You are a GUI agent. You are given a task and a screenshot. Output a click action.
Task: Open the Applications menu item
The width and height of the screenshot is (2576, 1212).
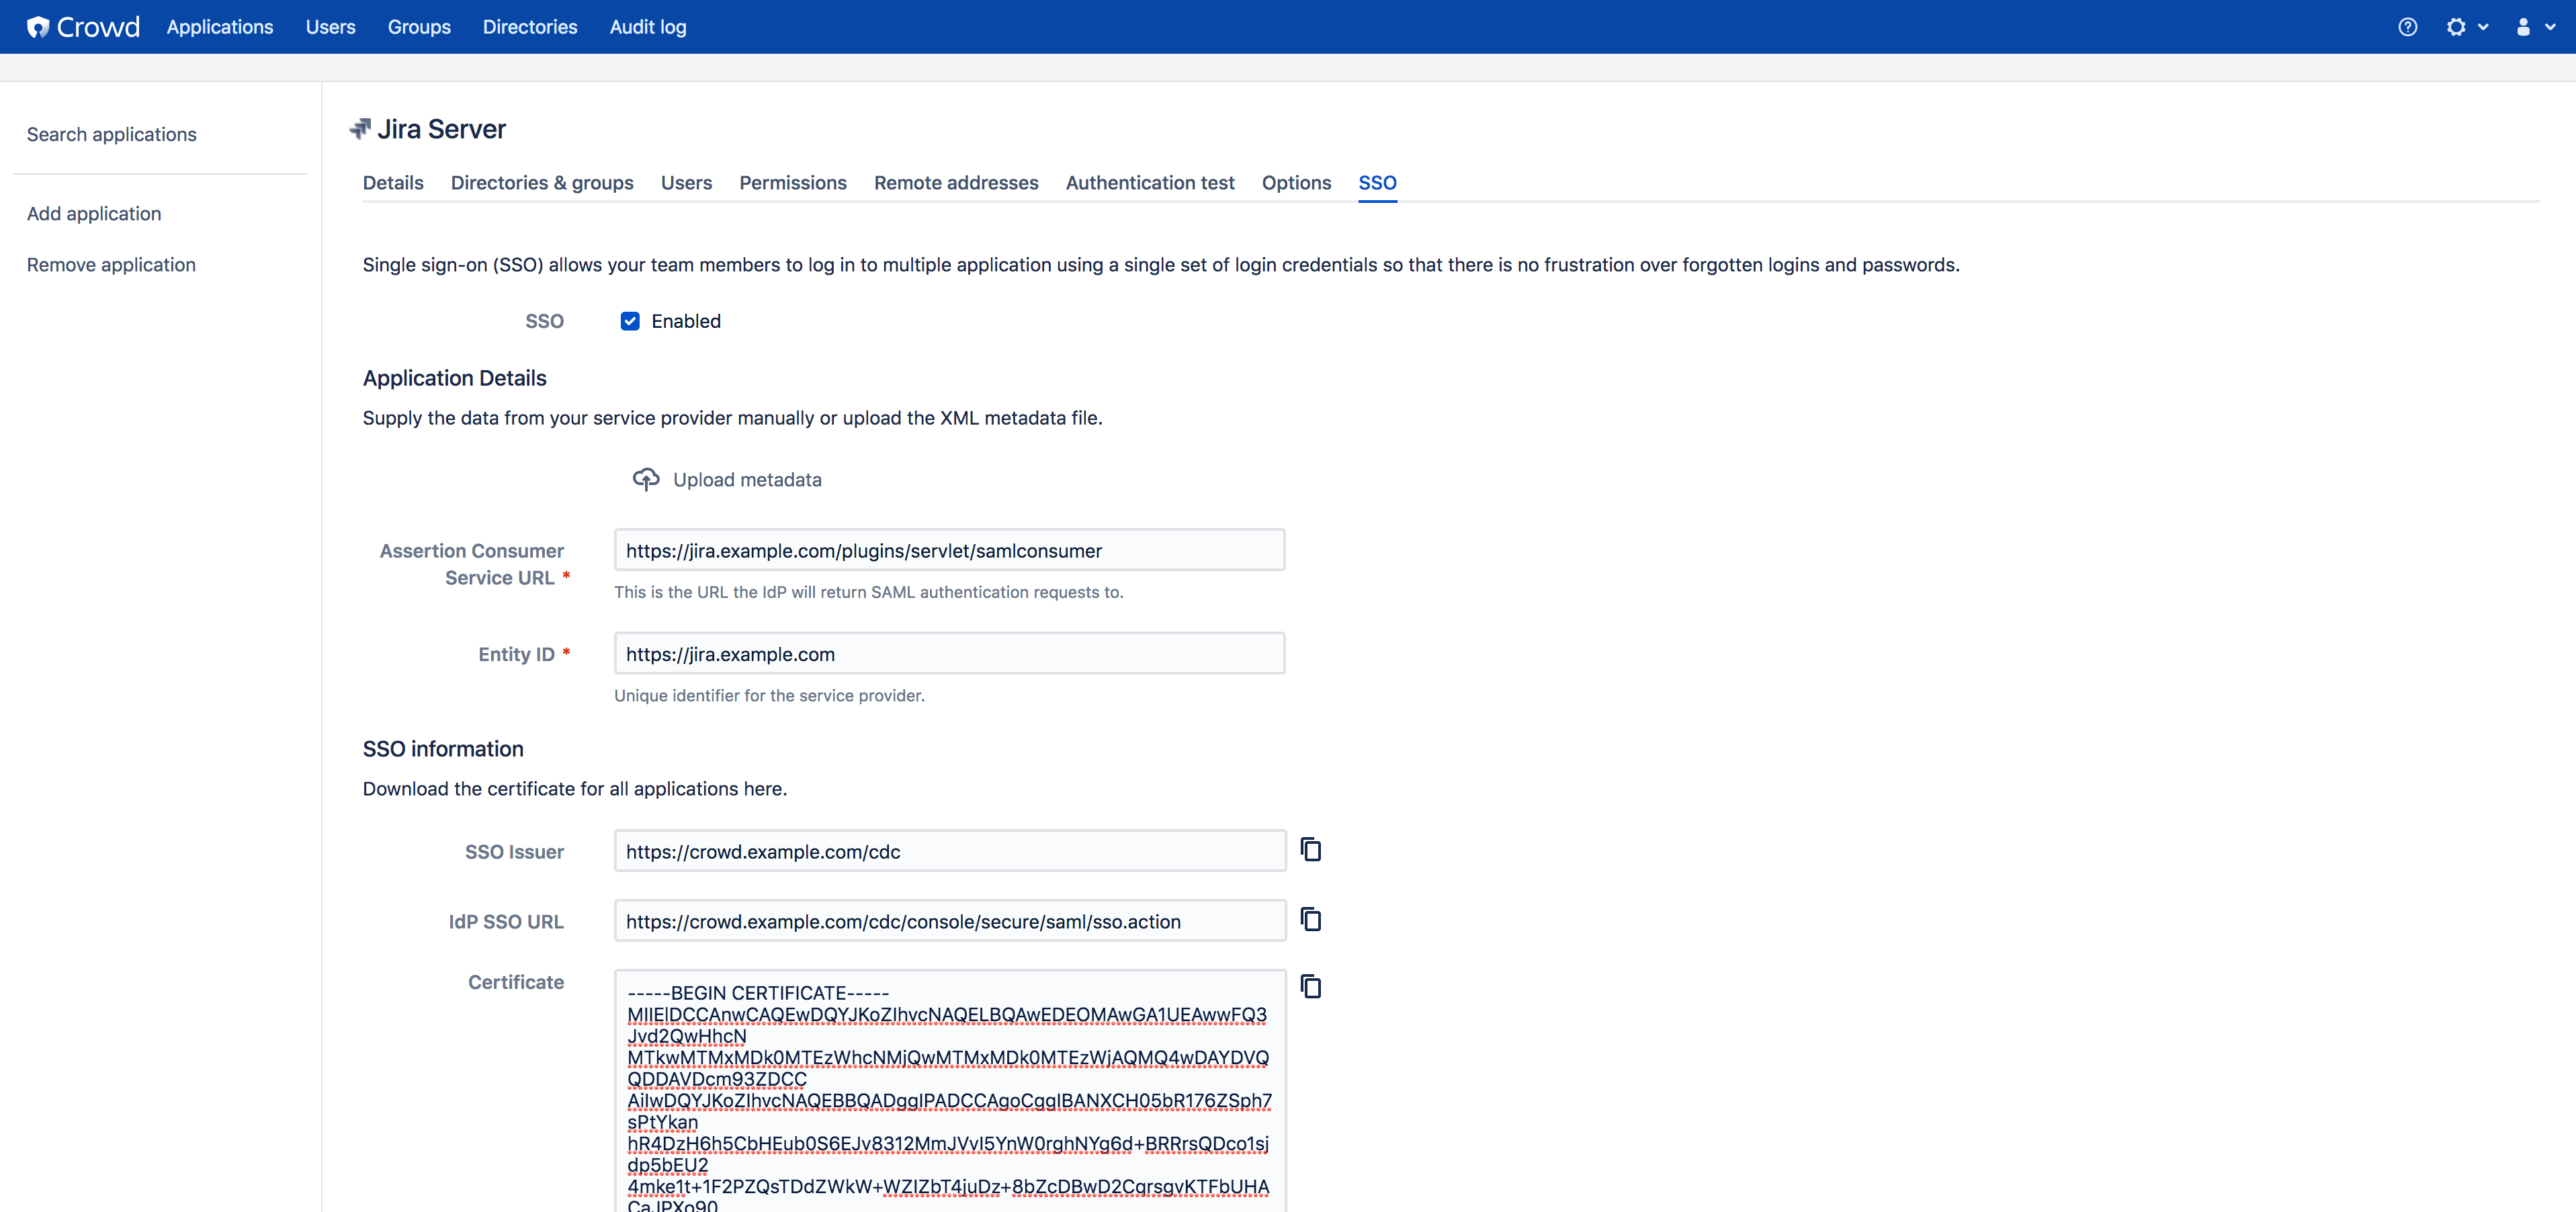(x=218, y=26)
